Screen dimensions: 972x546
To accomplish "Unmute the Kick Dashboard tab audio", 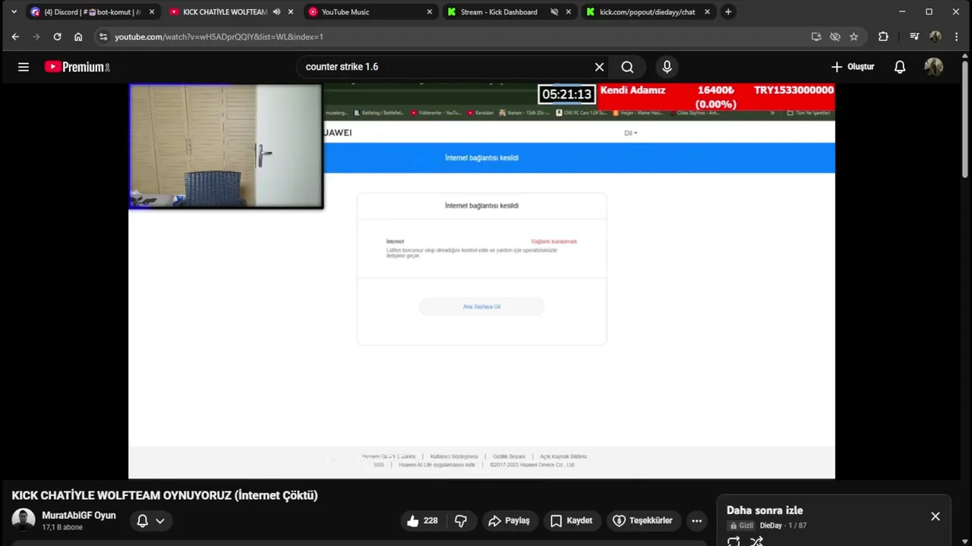I will 554,12.
